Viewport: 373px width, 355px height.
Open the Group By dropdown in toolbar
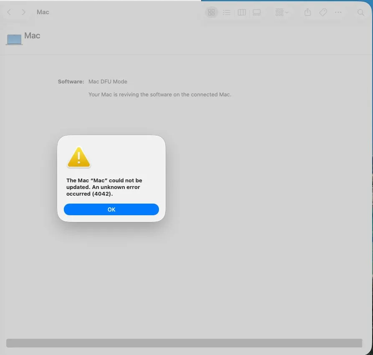pos(282,13)
